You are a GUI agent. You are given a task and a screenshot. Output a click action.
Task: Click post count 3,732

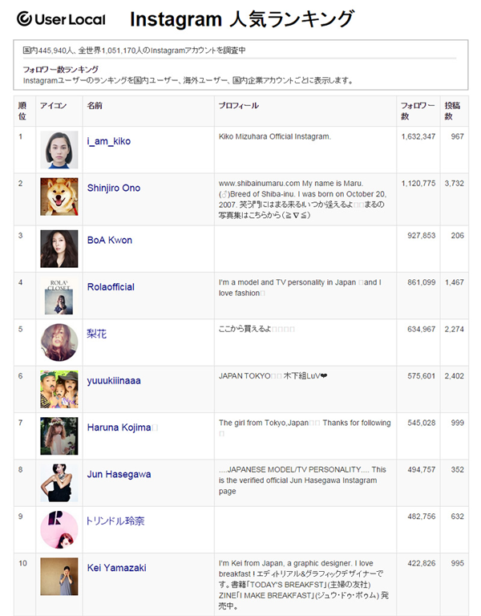(455, 184)
